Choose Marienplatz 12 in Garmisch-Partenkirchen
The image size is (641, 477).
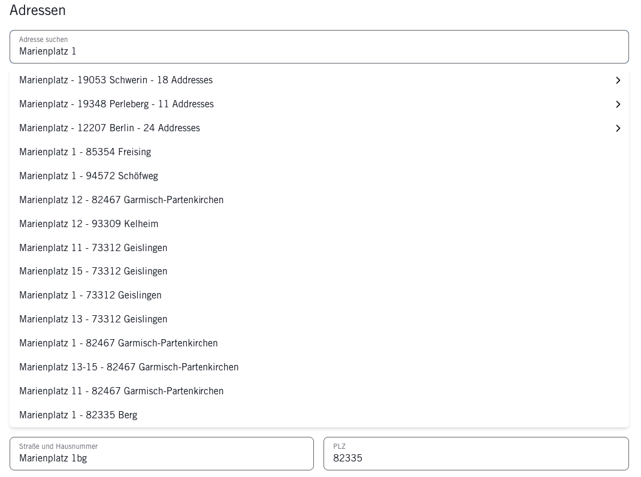pyautogui.click(x=121, y=200)
